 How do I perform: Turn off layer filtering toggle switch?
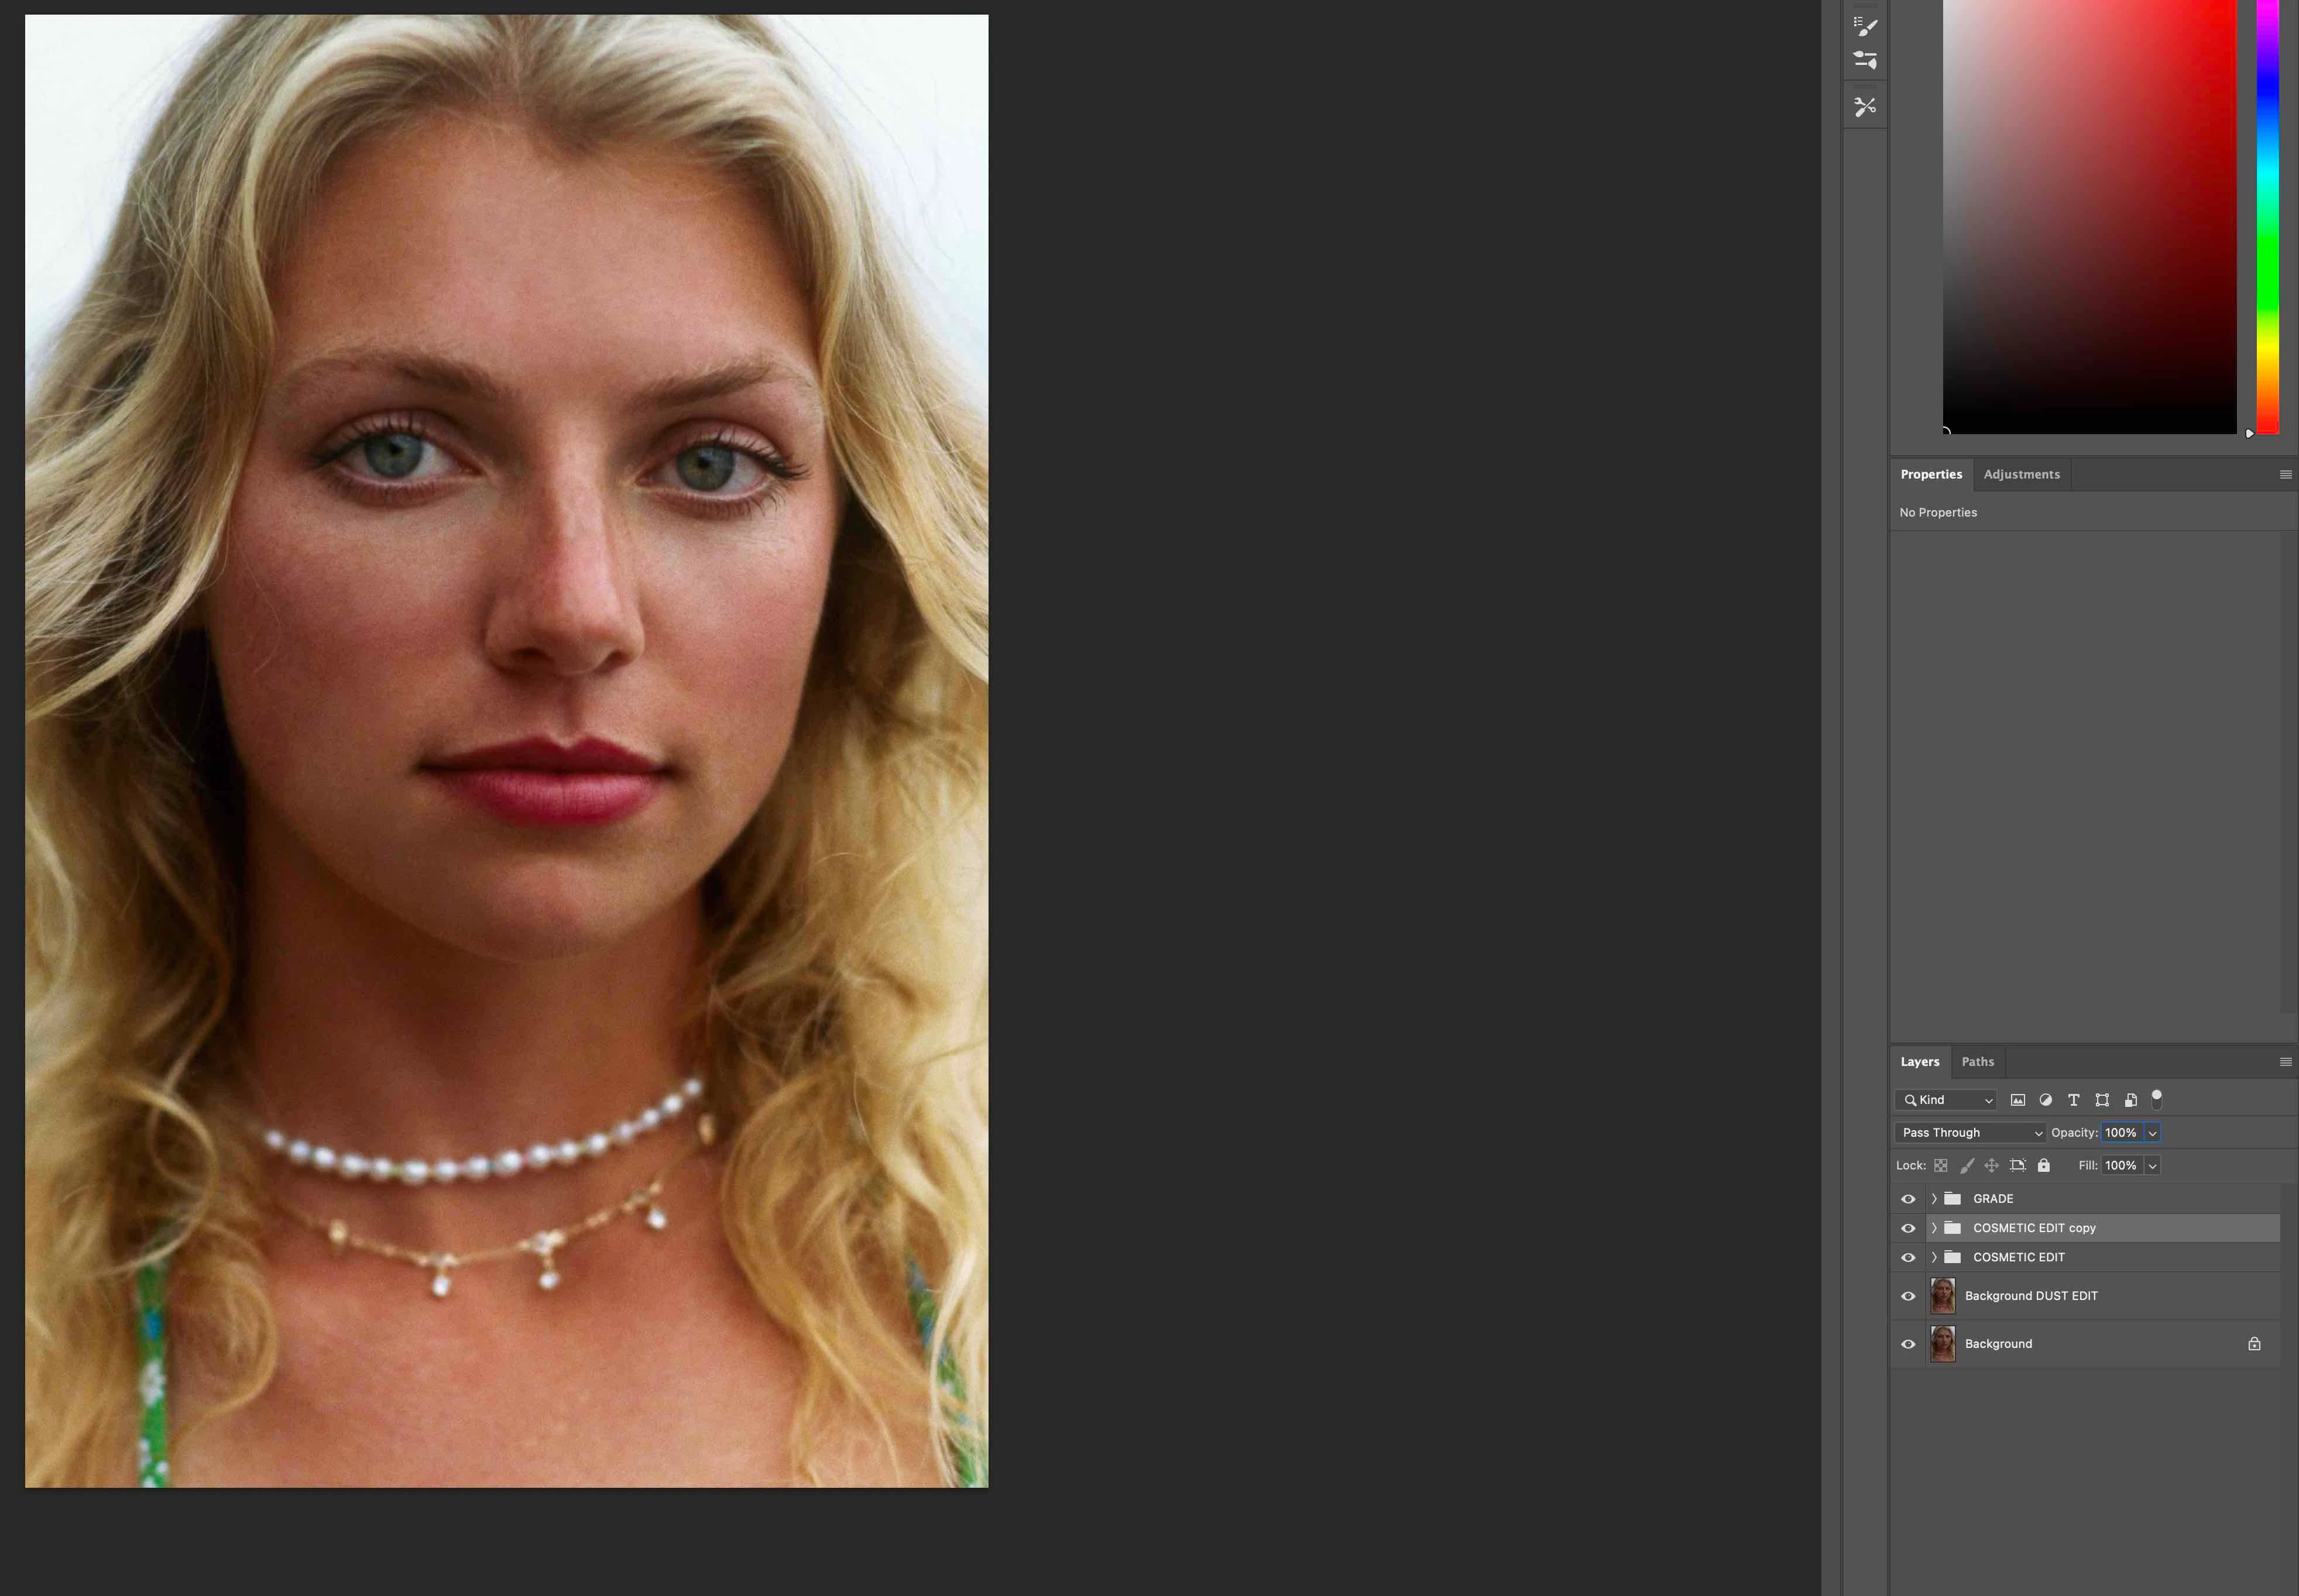click(2157, 1099)
